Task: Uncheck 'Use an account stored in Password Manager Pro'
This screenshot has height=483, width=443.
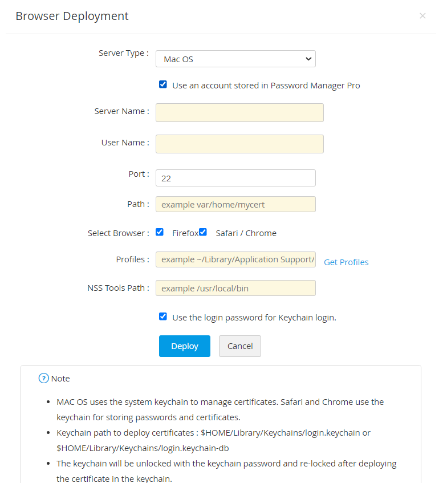Action: coord(163,84)
